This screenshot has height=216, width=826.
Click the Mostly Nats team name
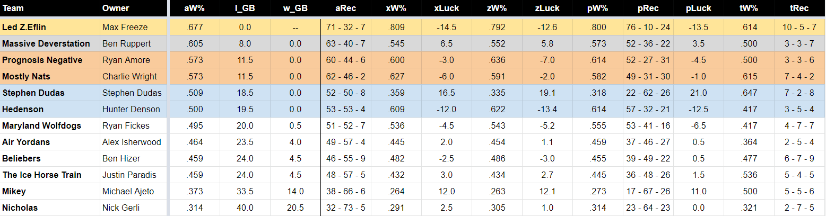coord(27,76)
